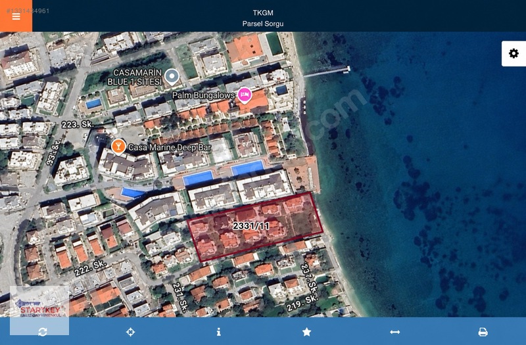Click the Parsel Sorgu header title
This screenshot has width=526, height=345.
[263, 24]
